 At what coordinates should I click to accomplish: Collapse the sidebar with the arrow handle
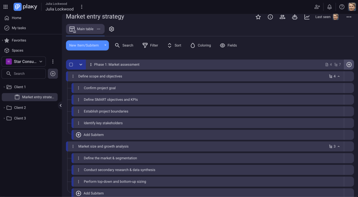pos(61,105)
